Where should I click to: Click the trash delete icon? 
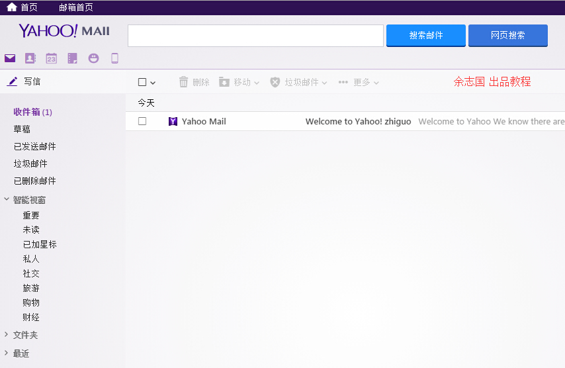[183, 82]
